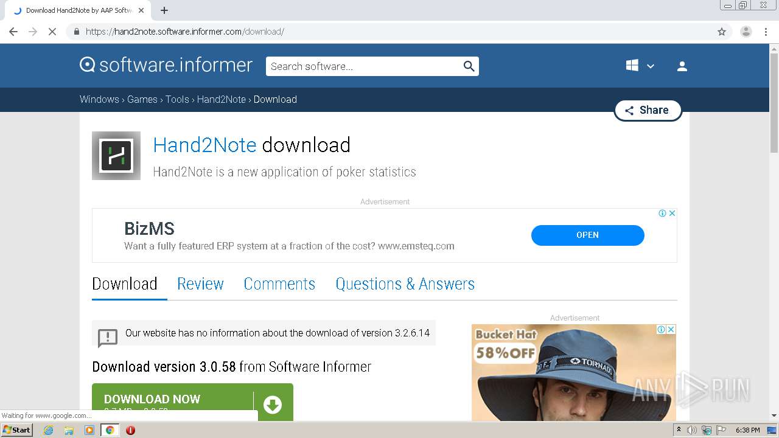Open File Explorer from taskbar
The width and height of the screenshot is (779, 438).
coord(69,430)
